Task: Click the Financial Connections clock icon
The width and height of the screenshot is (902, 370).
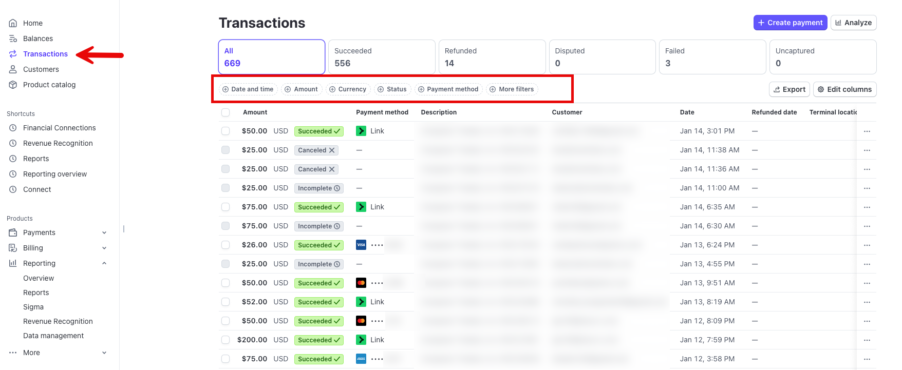Action: pyautogui.click(x=13, y=128)
